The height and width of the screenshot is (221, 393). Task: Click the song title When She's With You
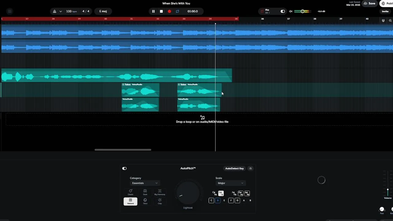(x=176, y=3)
